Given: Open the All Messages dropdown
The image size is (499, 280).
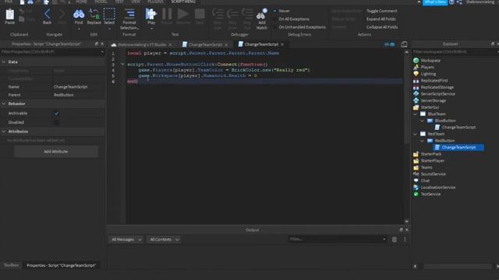Looking at the screenshot, I should 126,240.
